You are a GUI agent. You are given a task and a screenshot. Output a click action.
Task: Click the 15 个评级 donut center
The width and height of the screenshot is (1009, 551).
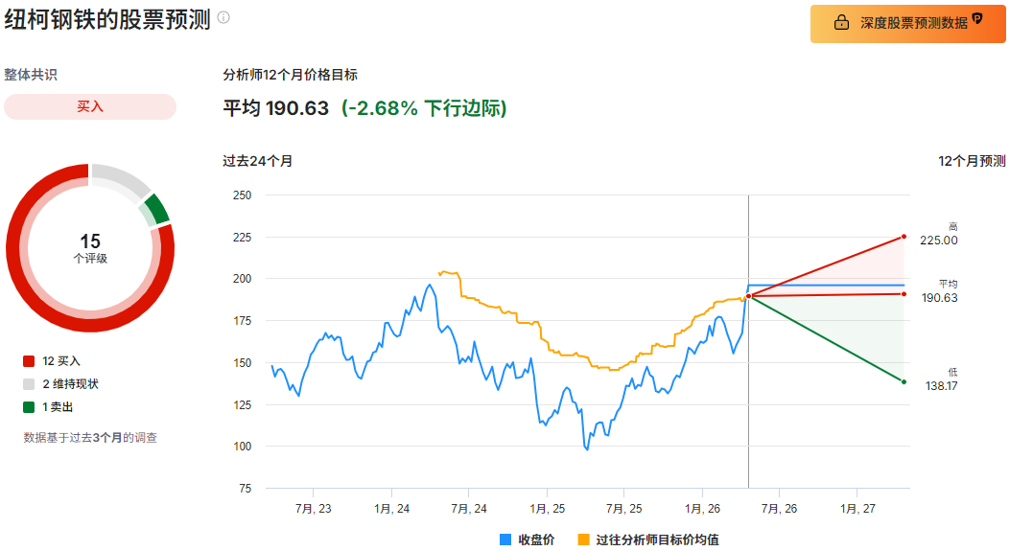point(90,248)
